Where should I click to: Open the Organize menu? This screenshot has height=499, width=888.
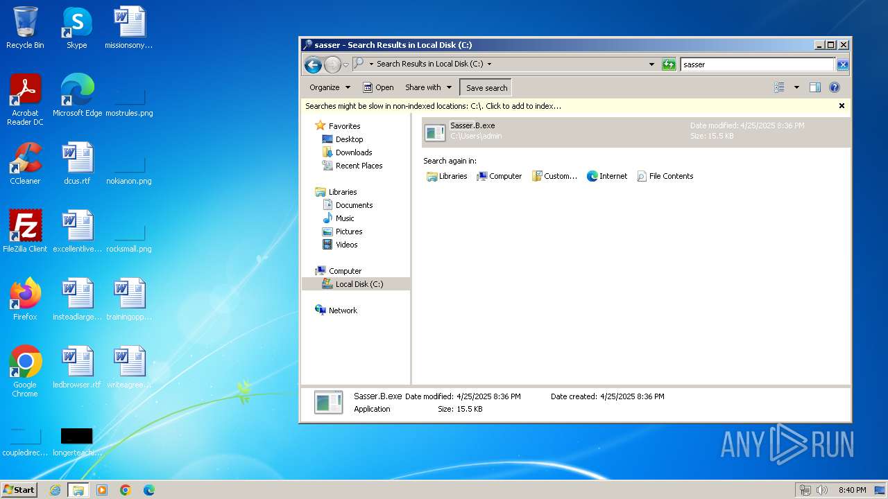(x=330, y=87)
